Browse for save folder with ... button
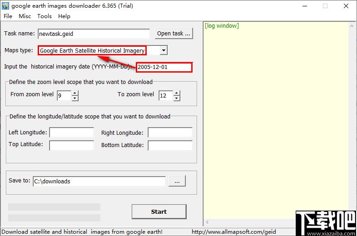This screenshot has height=236, width=357. (x=177, y=181)
